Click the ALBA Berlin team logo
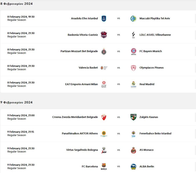This screenshot has width=196, height=173. tap(133, 167)
